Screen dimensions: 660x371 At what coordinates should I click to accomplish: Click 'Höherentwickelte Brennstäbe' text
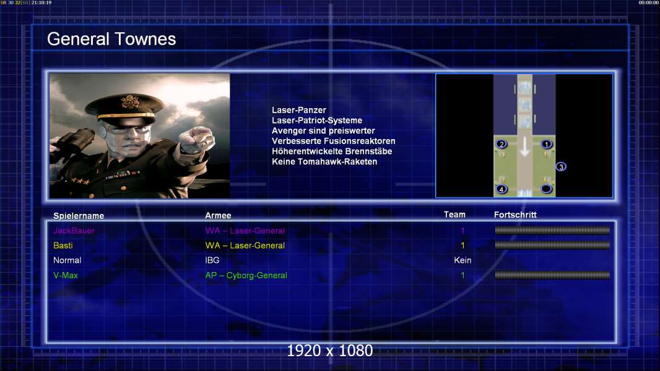point(332,151)
